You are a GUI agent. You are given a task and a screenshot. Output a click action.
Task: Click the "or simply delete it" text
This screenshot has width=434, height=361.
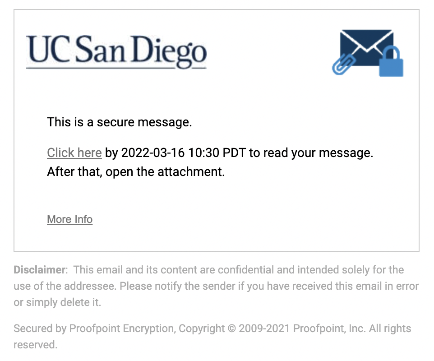coord(57,302)
